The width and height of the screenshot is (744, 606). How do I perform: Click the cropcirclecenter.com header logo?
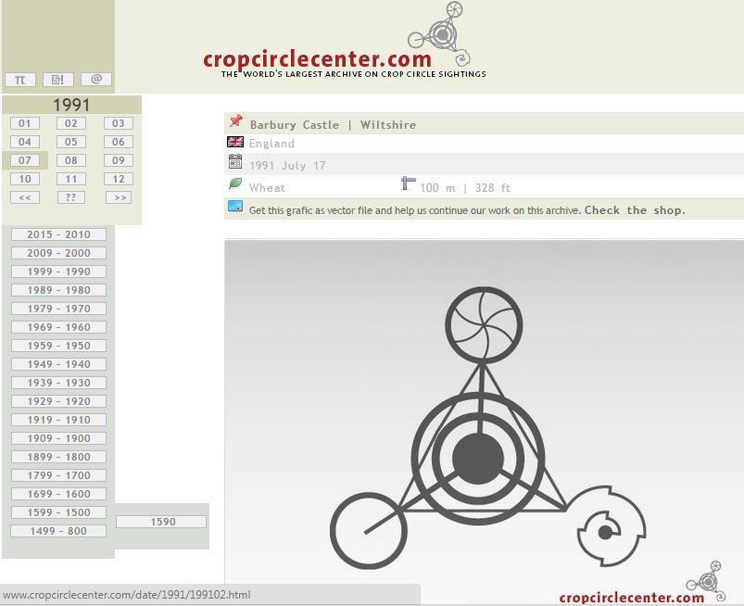point(345,60)
